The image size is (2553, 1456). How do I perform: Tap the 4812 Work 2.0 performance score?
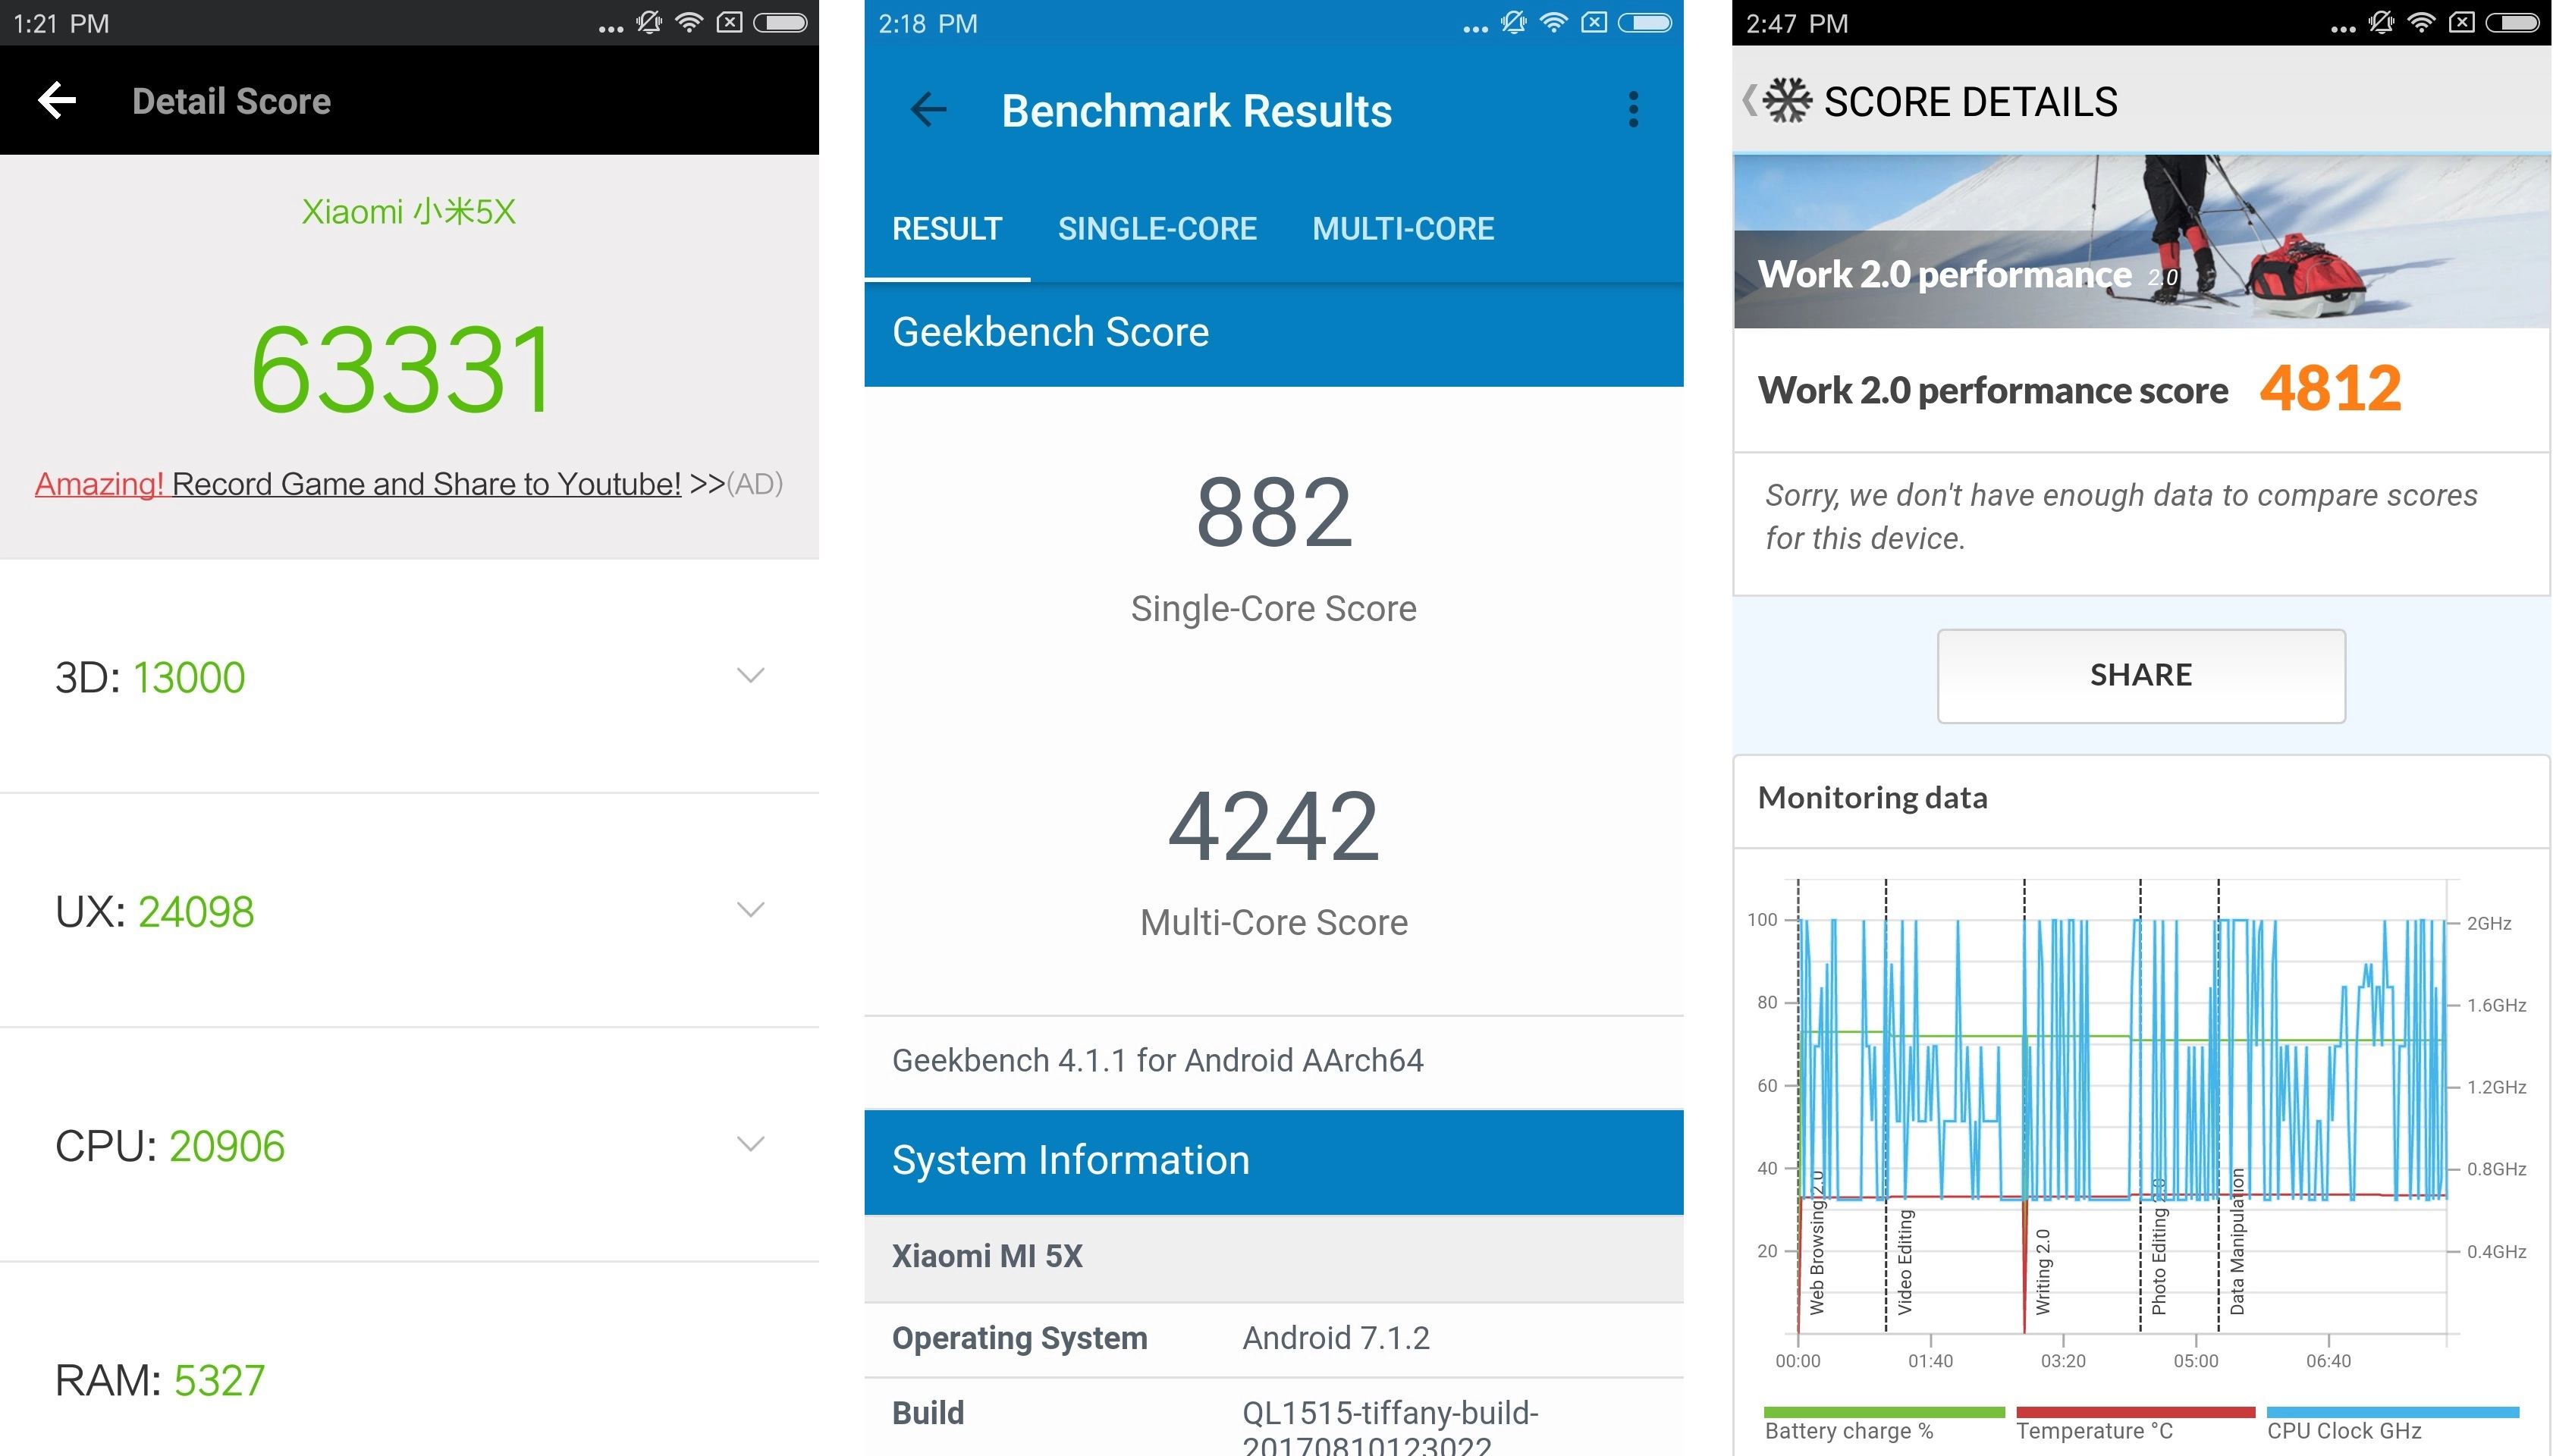[x=2329, y=388]
